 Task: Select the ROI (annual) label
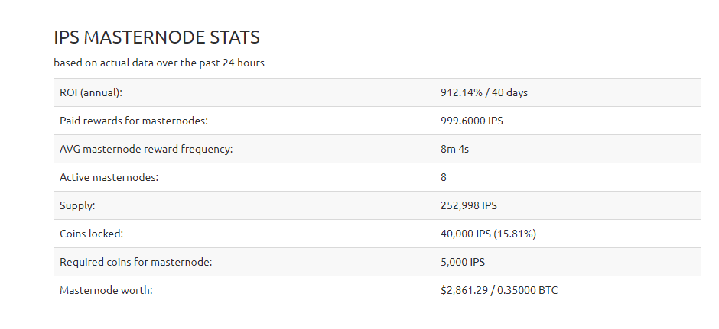point(91,92)
